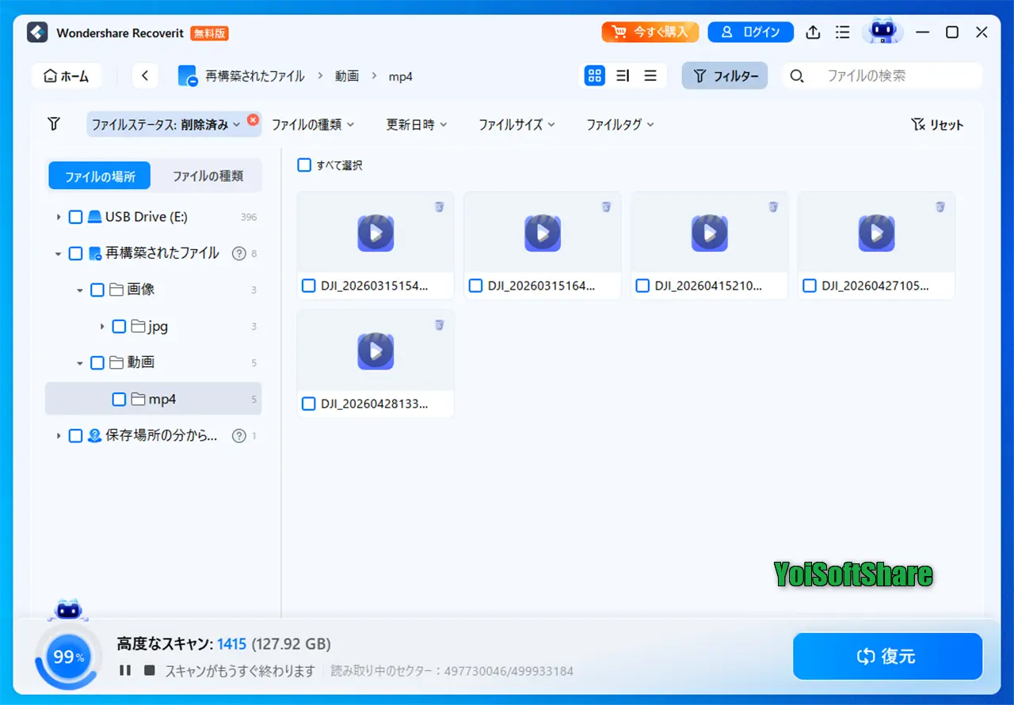This screenshot has width=1014, height=705.
Task: Click リセット to reset filters
Action: tap(938, 124)
